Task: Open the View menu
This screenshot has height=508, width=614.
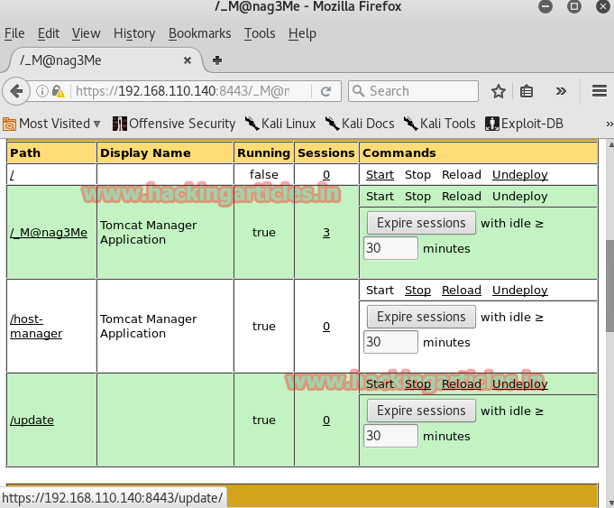Action: point(87,33)
